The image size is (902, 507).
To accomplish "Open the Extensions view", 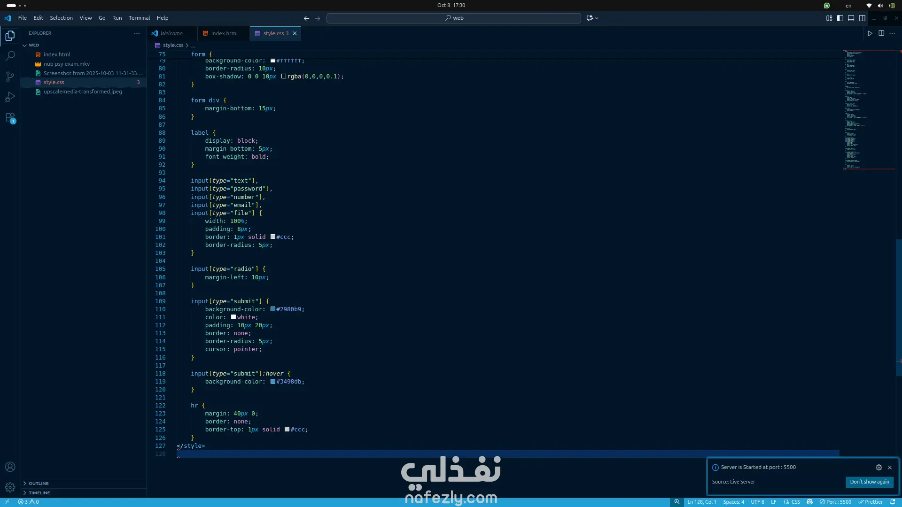I will [x=10, y=118].
